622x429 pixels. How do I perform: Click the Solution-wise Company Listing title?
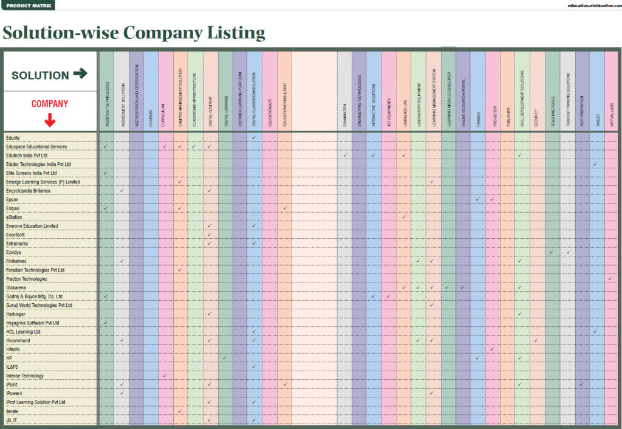tap(134, 33)
